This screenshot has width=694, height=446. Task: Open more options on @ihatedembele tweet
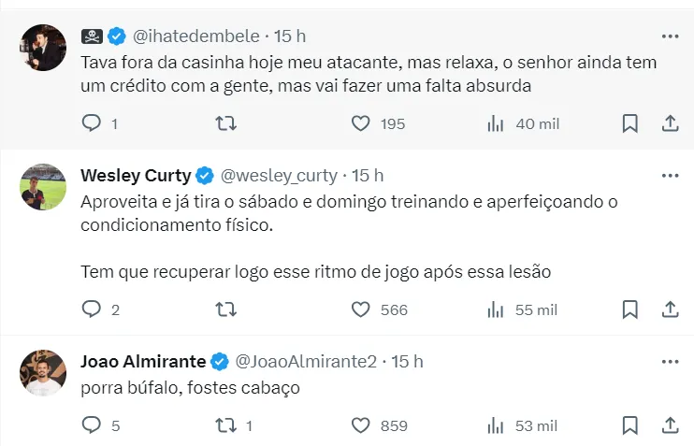[x=670, y=36]
